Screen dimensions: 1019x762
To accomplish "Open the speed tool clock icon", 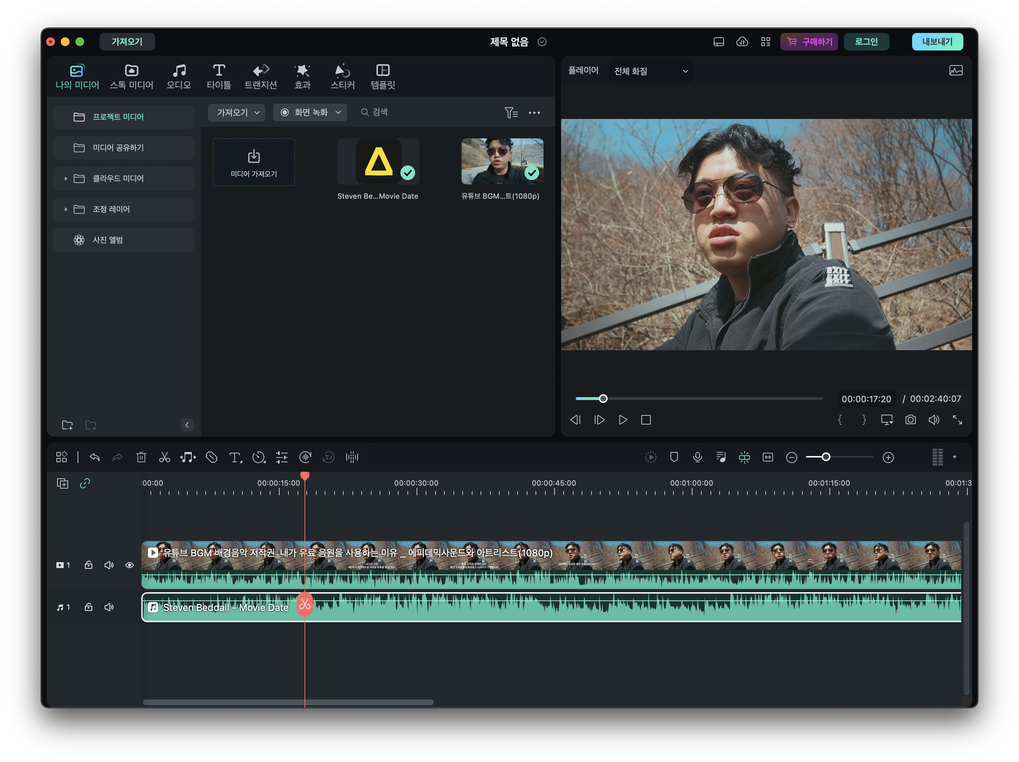I will coord(258,457).
